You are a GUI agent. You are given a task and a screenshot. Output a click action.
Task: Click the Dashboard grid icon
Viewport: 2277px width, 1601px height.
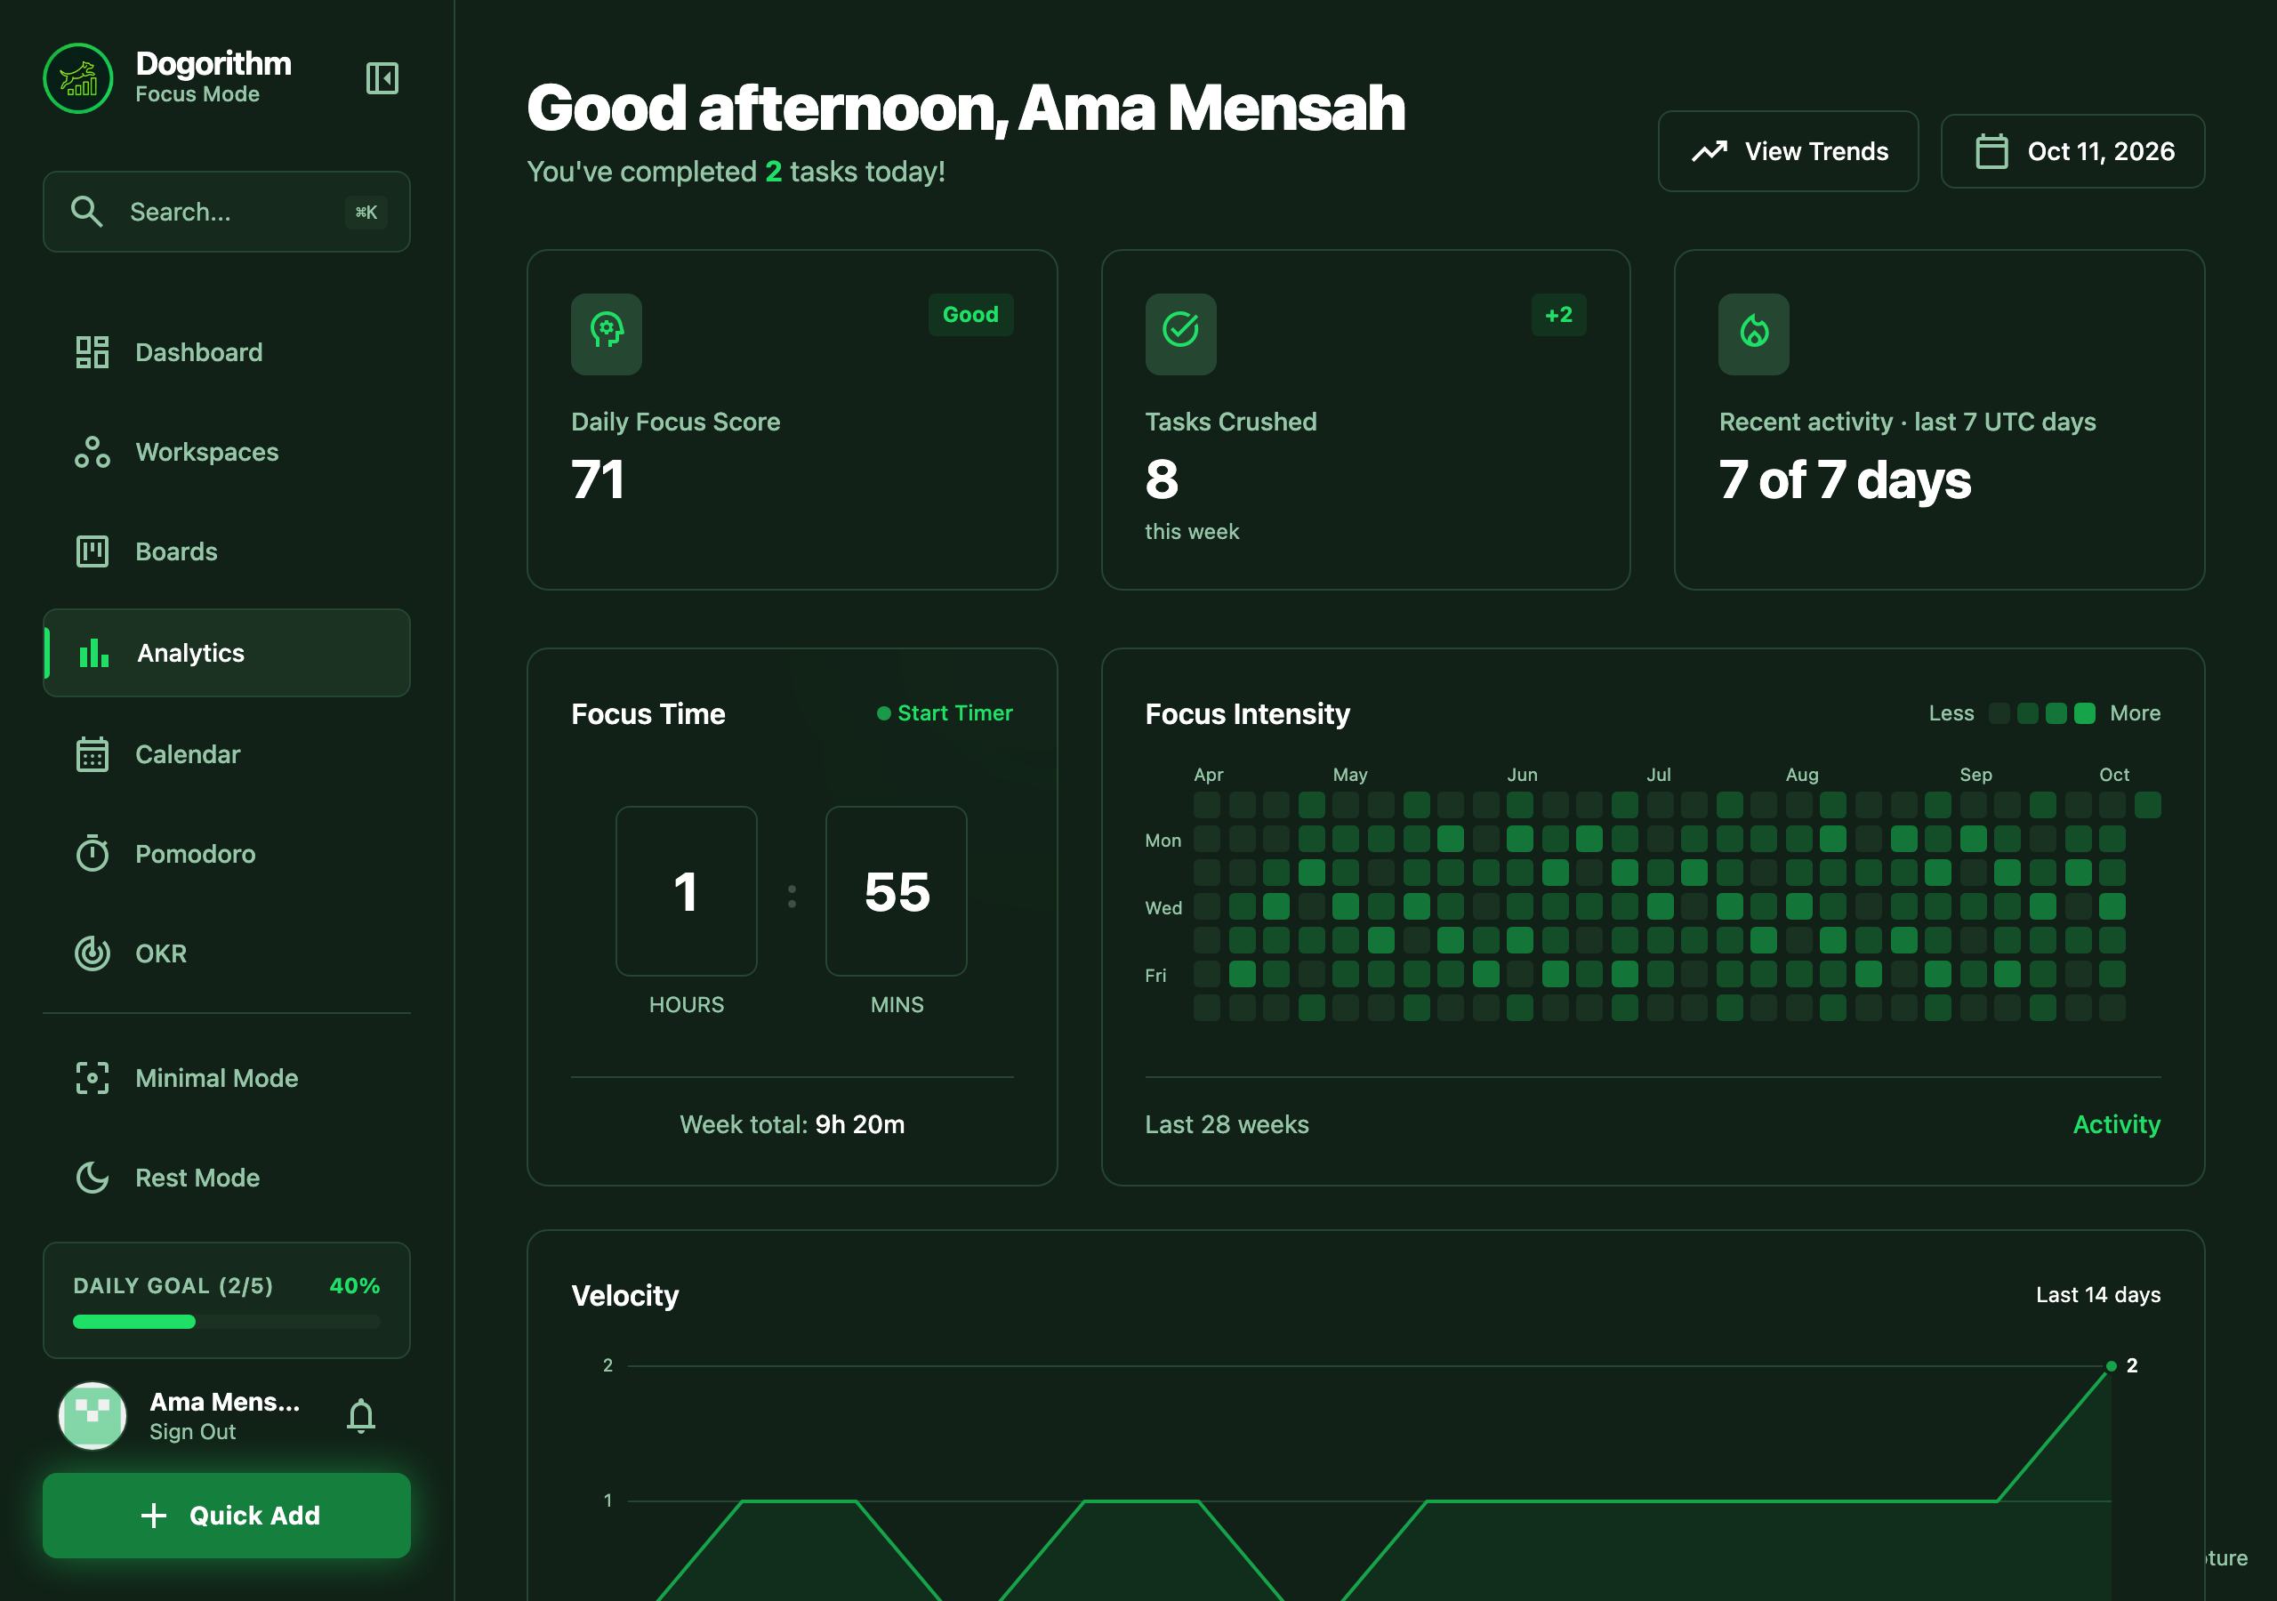tap(93, 352)
